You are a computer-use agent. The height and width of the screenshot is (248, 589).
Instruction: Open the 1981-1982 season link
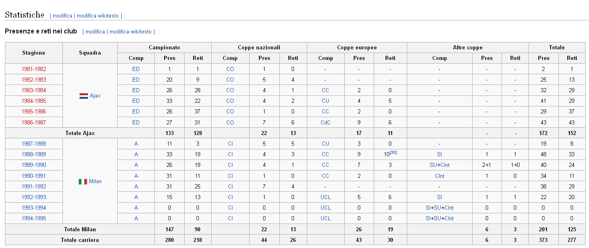pyautogui.click(x=34, y=69)
